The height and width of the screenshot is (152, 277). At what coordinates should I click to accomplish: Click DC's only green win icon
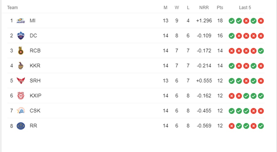point(232,36)
